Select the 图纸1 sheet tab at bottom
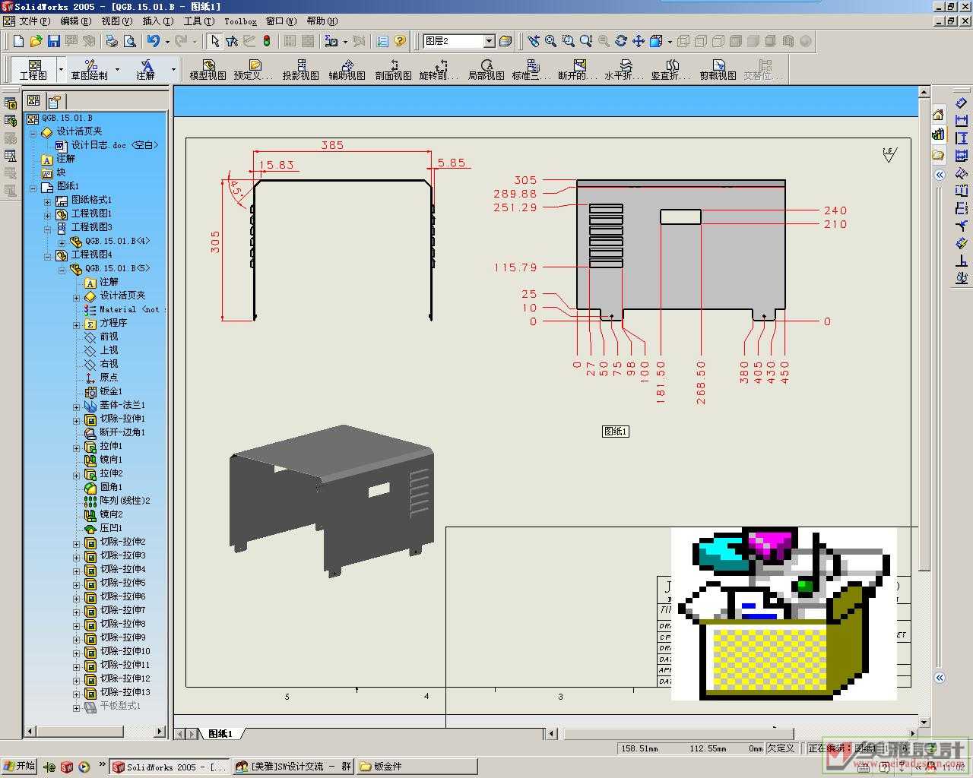 (x=220, y=733)
